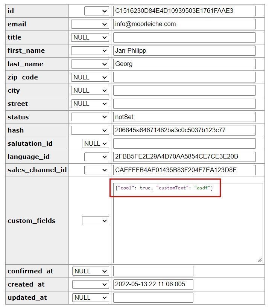Expand the email function dropdown
This screenshot has width=269, height=308.
tap(90, 24)
